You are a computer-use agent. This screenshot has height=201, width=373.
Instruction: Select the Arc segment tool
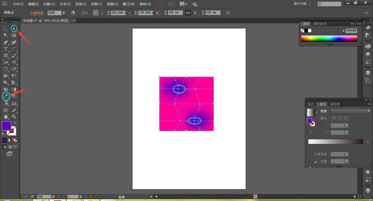click(x=14, y=49)
